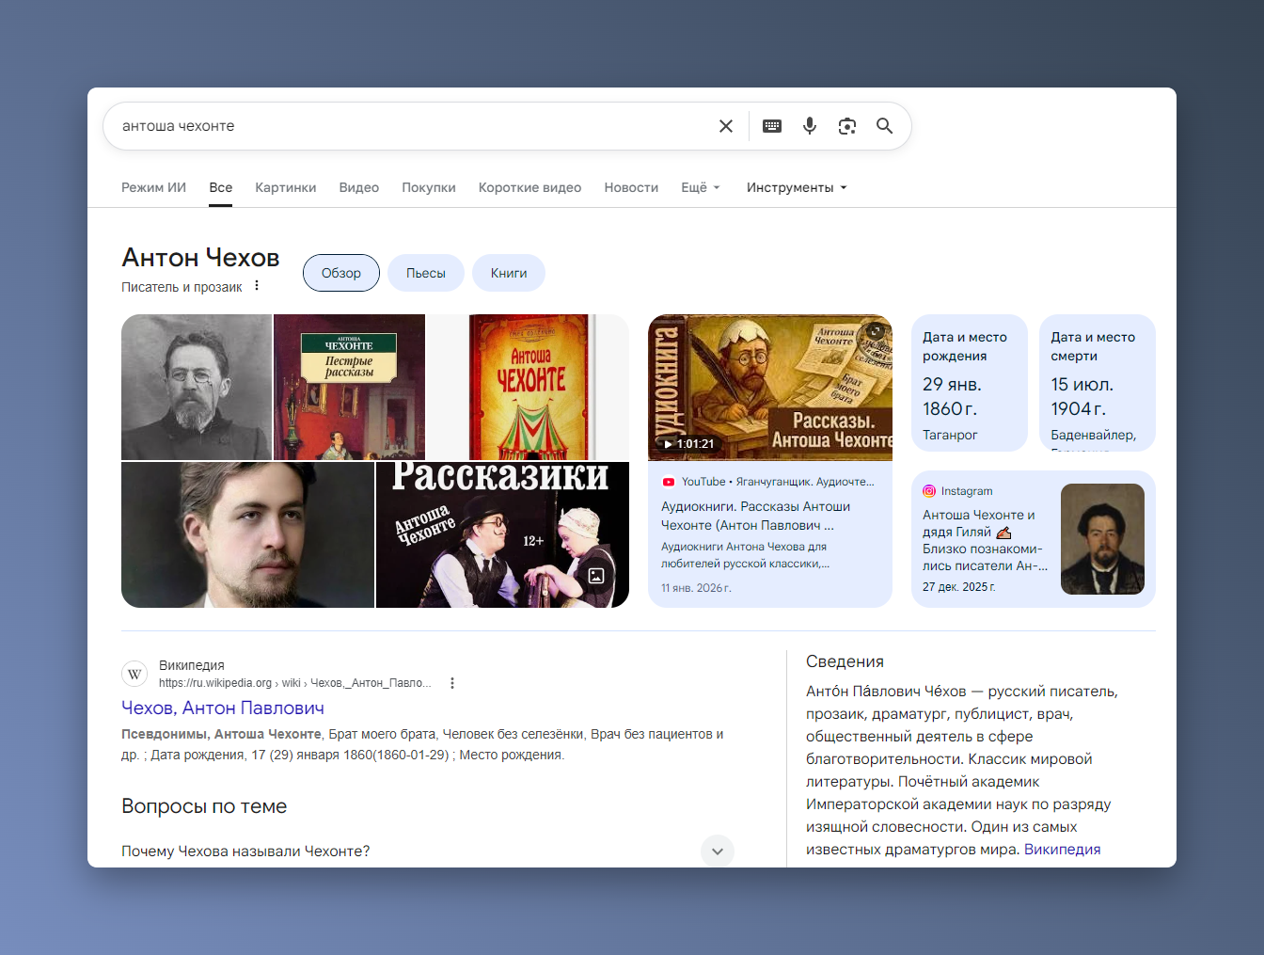
Task: Expand the Ещё dropdown menu
Action: (701, 187)
